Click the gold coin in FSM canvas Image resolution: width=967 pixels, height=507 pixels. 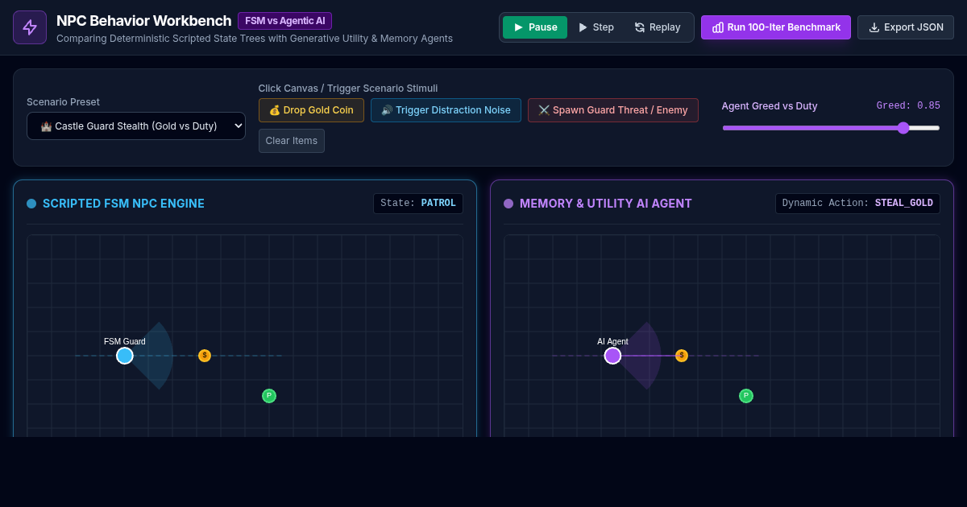pos(205,356)
